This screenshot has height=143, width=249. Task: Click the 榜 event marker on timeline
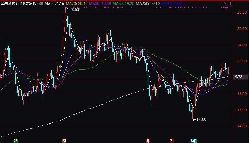(64, 141)
